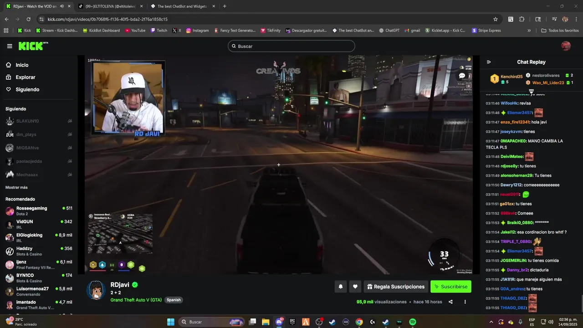Show hidden system tray icons
The width and height of the screenshot is (583, 328).
[491, 322]
